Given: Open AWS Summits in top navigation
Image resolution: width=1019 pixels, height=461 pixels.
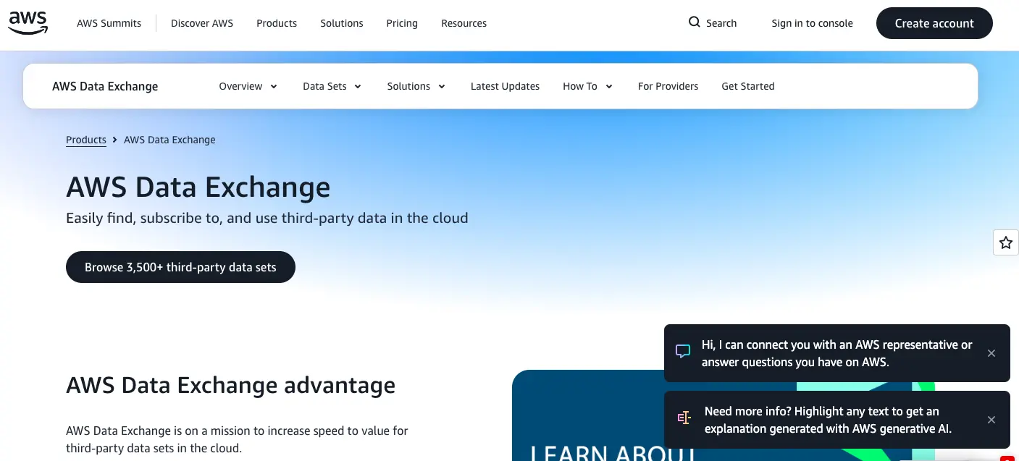Looking at the screenshot, I should coord(109,23).
